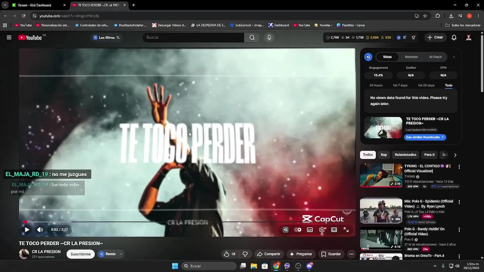The height and width of the screenshot is (272, 484).
Task: Open the TE TOCO PERDER thumbnail in vidIQ panel
Action: coord(383,128)
